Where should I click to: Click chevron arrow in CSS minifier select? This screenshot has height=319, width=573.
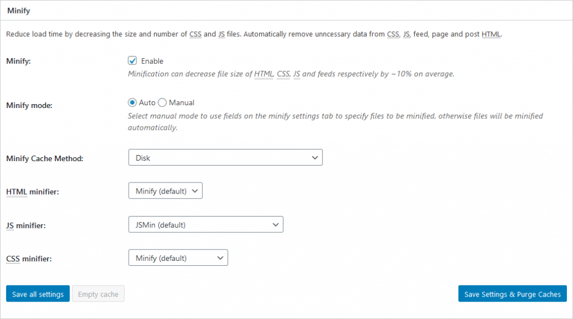pyautogui.click(x=220, y=258)
